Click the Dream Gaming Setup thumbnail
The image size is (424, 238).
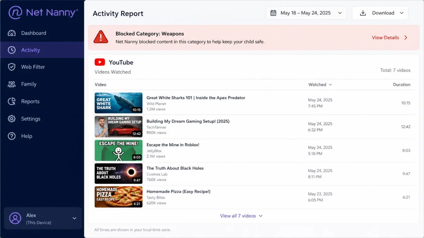(118, 127)
